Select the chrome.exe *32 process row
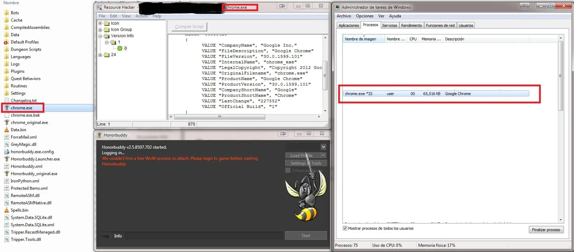Image resolution: width=574 pixels, height=252 pixels. coord(436,94)
